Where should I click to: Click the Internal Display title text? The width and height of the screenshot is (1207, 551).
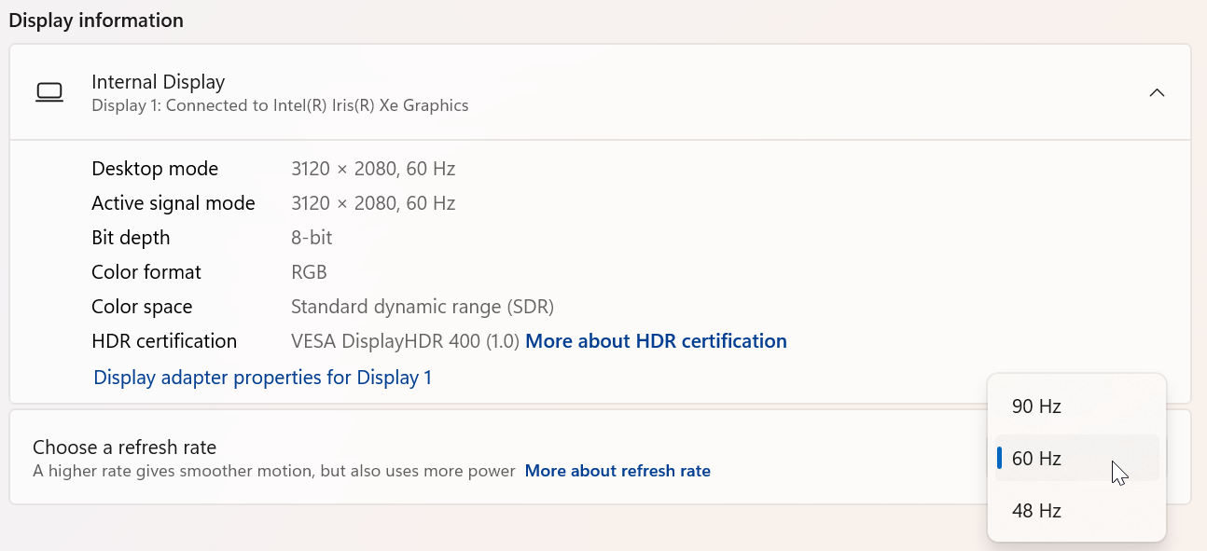coord(159,82)
